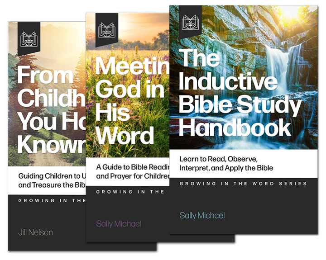
Task: Click the series label on the Jill Nelson cover
Action: click(x=50, y=200)
